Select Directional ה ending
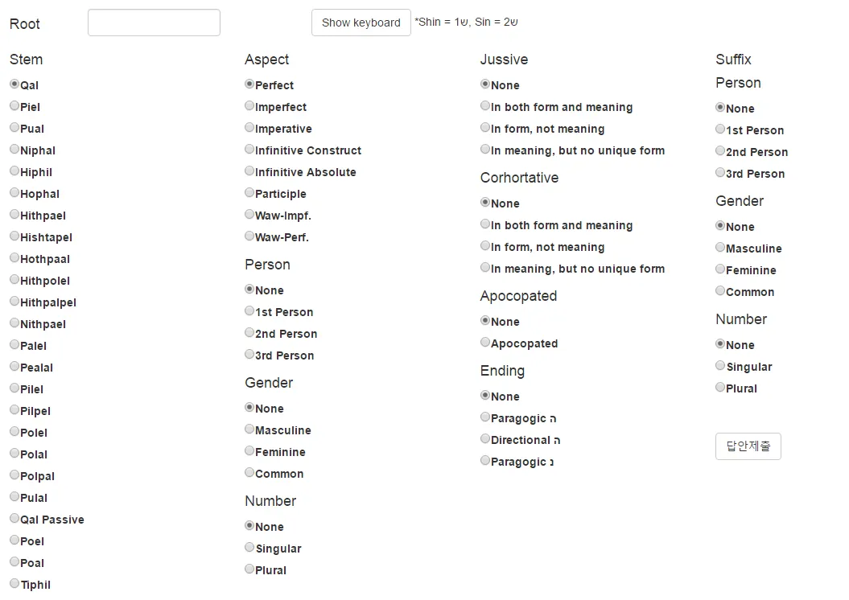Screen dimensions: 849x600 485,439
